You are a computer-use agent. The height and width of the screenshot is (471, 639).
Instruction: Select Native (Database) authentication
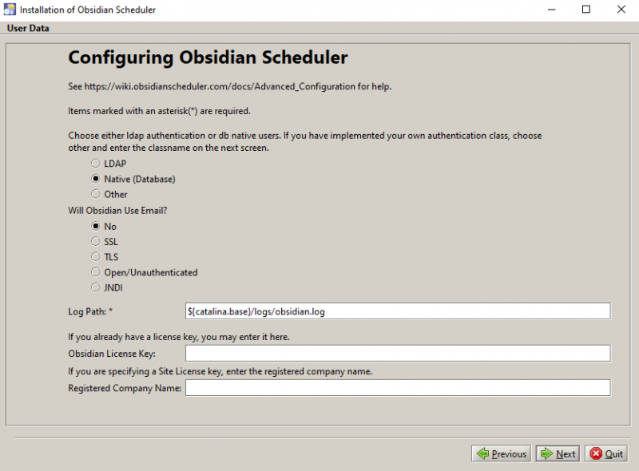[96, 179]
